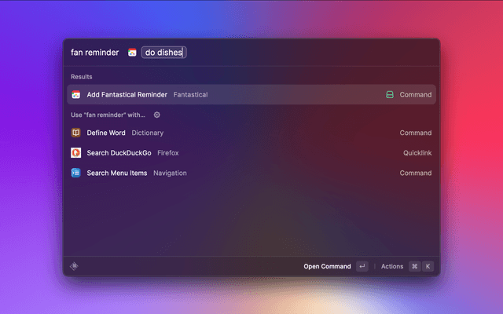
Task: Open the Actions panel
Action: click(391, 266)
